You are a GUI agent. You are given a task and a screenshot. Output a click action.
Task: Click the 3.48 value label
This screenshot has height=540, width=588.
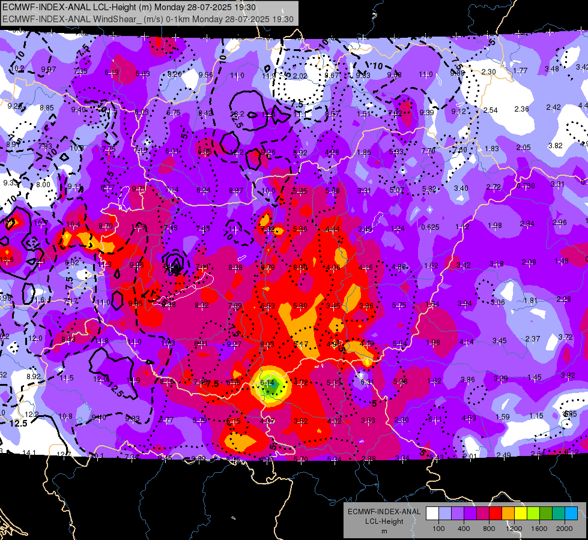pos(552,68)
